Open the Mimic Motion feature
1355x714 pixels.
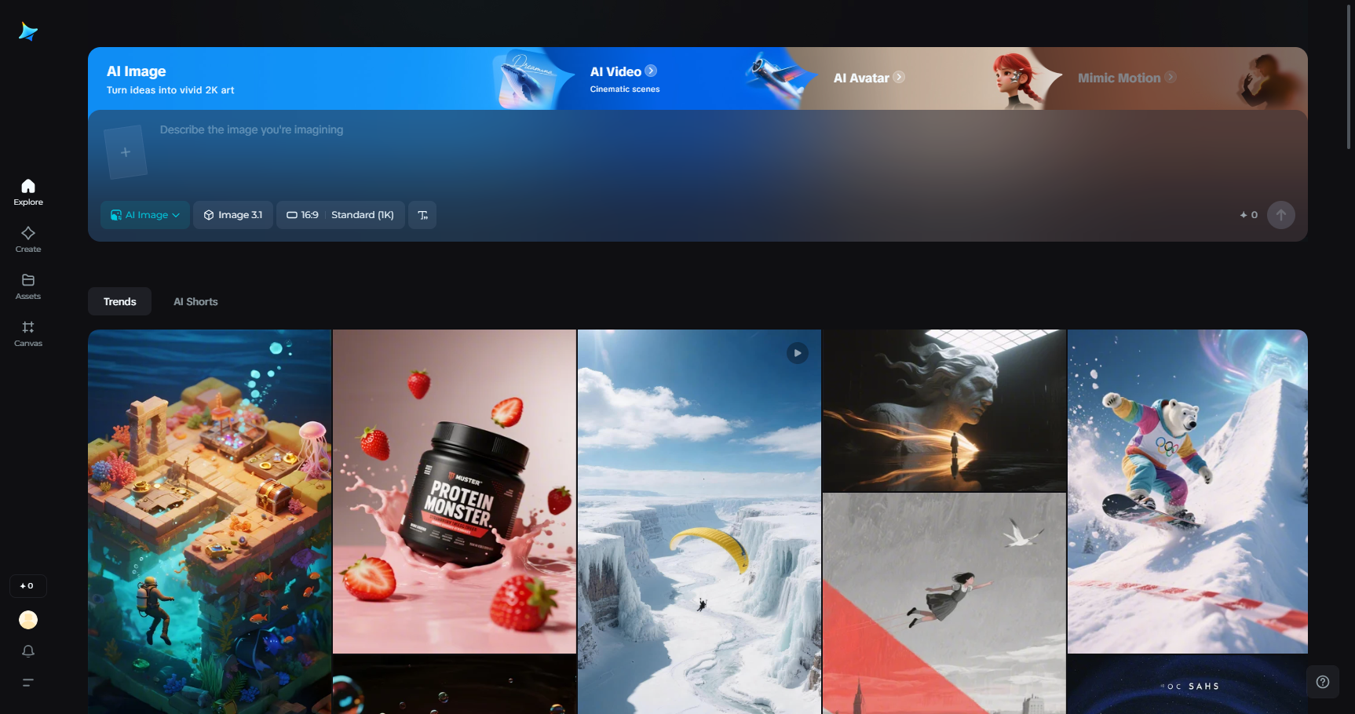point(1127,78)
